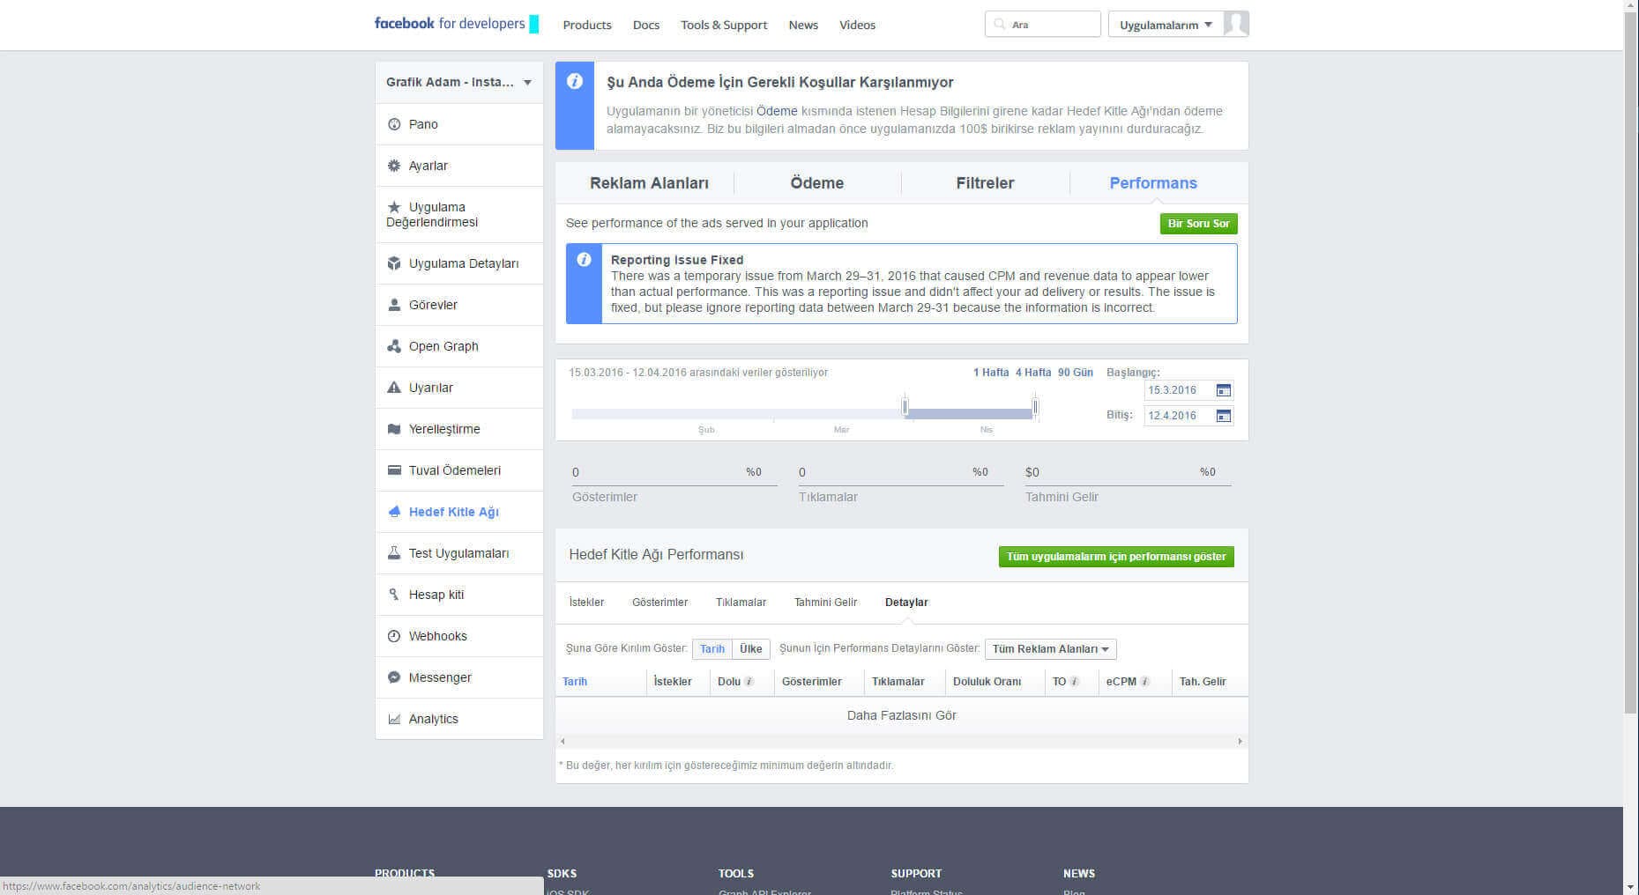Switch to the Performans tab
Viewport: 1639px width, 895px height.
coord(1153,183)
